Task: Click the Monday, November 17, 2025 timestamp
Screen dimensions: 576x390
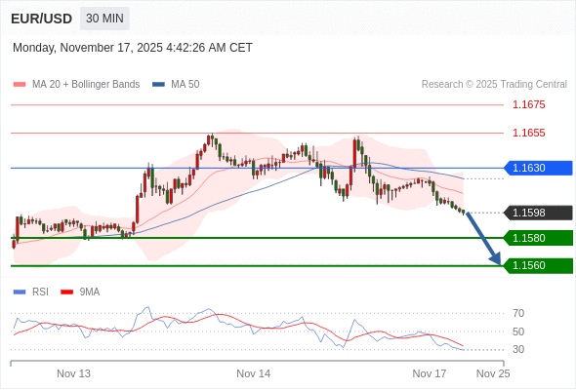Action: click(x=133, y=48)
